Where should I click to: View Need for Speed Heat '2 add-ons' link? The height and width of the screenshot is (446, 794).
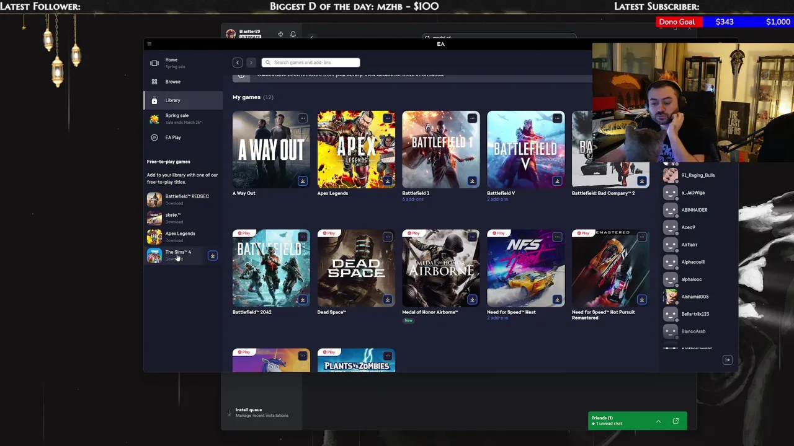tap(497, 318)
